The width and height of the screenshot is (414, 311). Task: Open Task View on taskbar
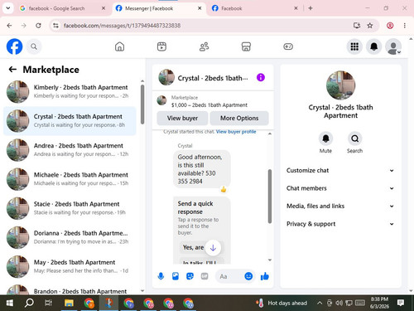[49, 303]
